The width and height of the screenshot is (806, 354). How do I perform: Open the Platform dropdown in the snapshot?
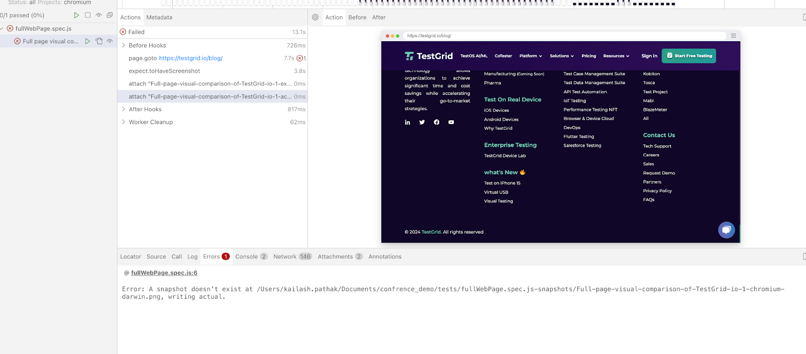pyautogui.click(x=531, y=56)
